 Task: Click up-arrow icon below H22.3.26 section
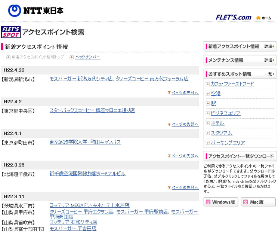click(169, 187)
